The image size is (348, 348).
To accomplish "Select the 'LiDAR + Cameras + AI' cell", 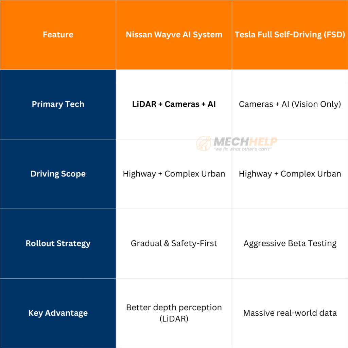I will click(x=174, y=104).
